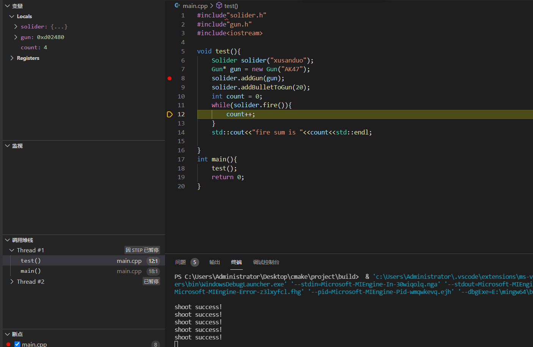Click the C++ file icon in breadcrumb
This screenshot has width=533, height=347.
177,6
